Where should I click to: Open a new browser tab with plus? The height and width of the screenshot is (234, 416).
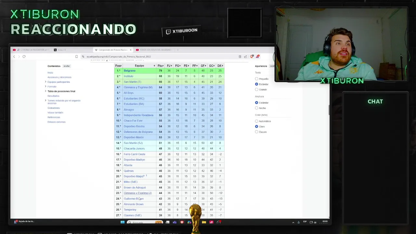pyautogui.click(x=178, y=50)
